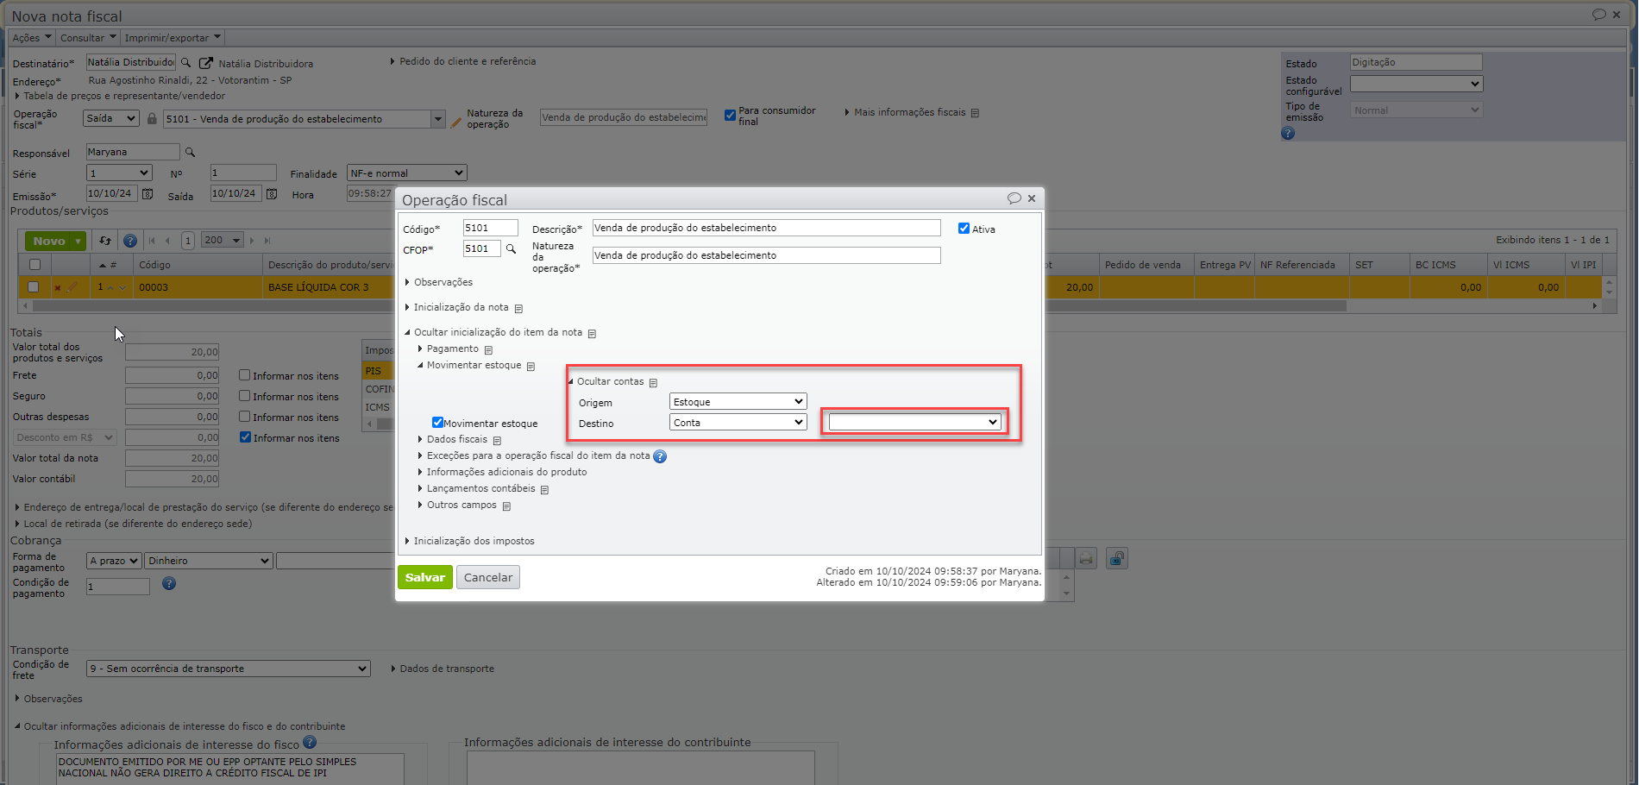
Task: Expand the Observações section in the dialog
Action: click(x=439, y=283)
